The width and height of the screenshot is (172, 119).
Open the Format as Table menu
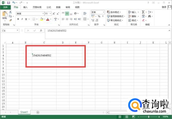pos(116,16)
